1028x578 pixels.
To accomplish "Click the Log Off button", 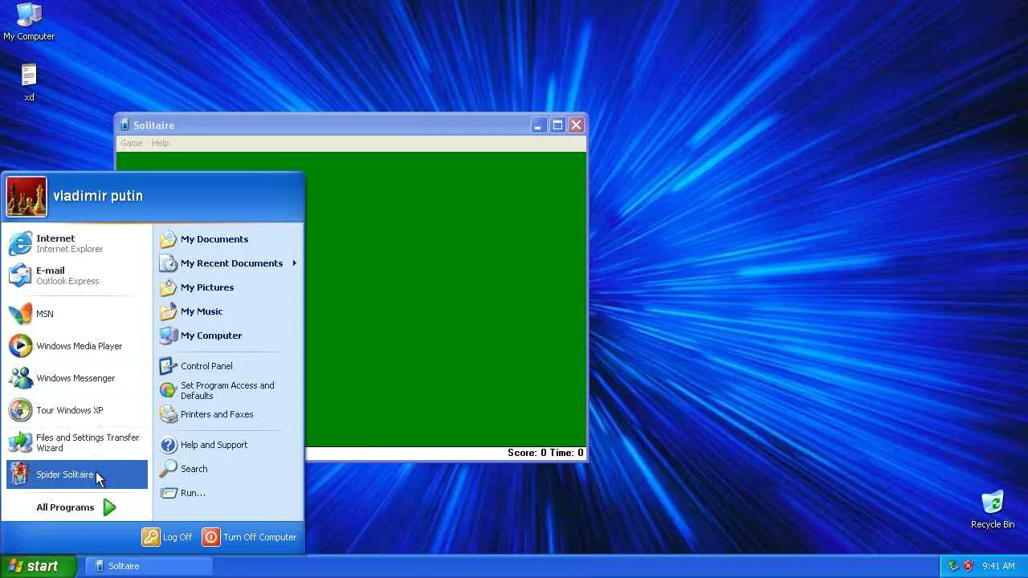I will pos(167,537).
